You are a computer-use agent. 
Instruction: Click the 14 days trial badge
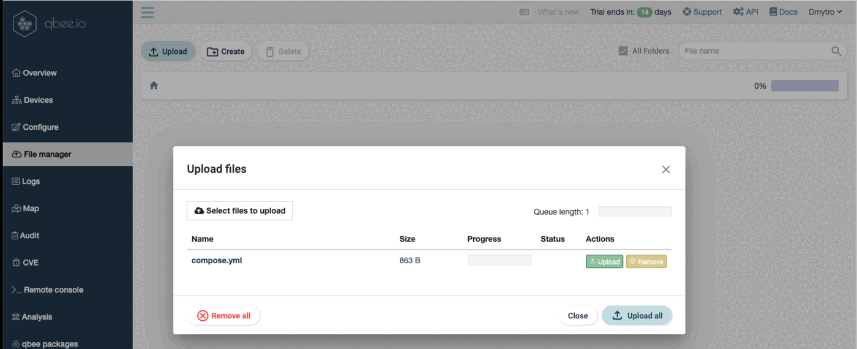645,12
